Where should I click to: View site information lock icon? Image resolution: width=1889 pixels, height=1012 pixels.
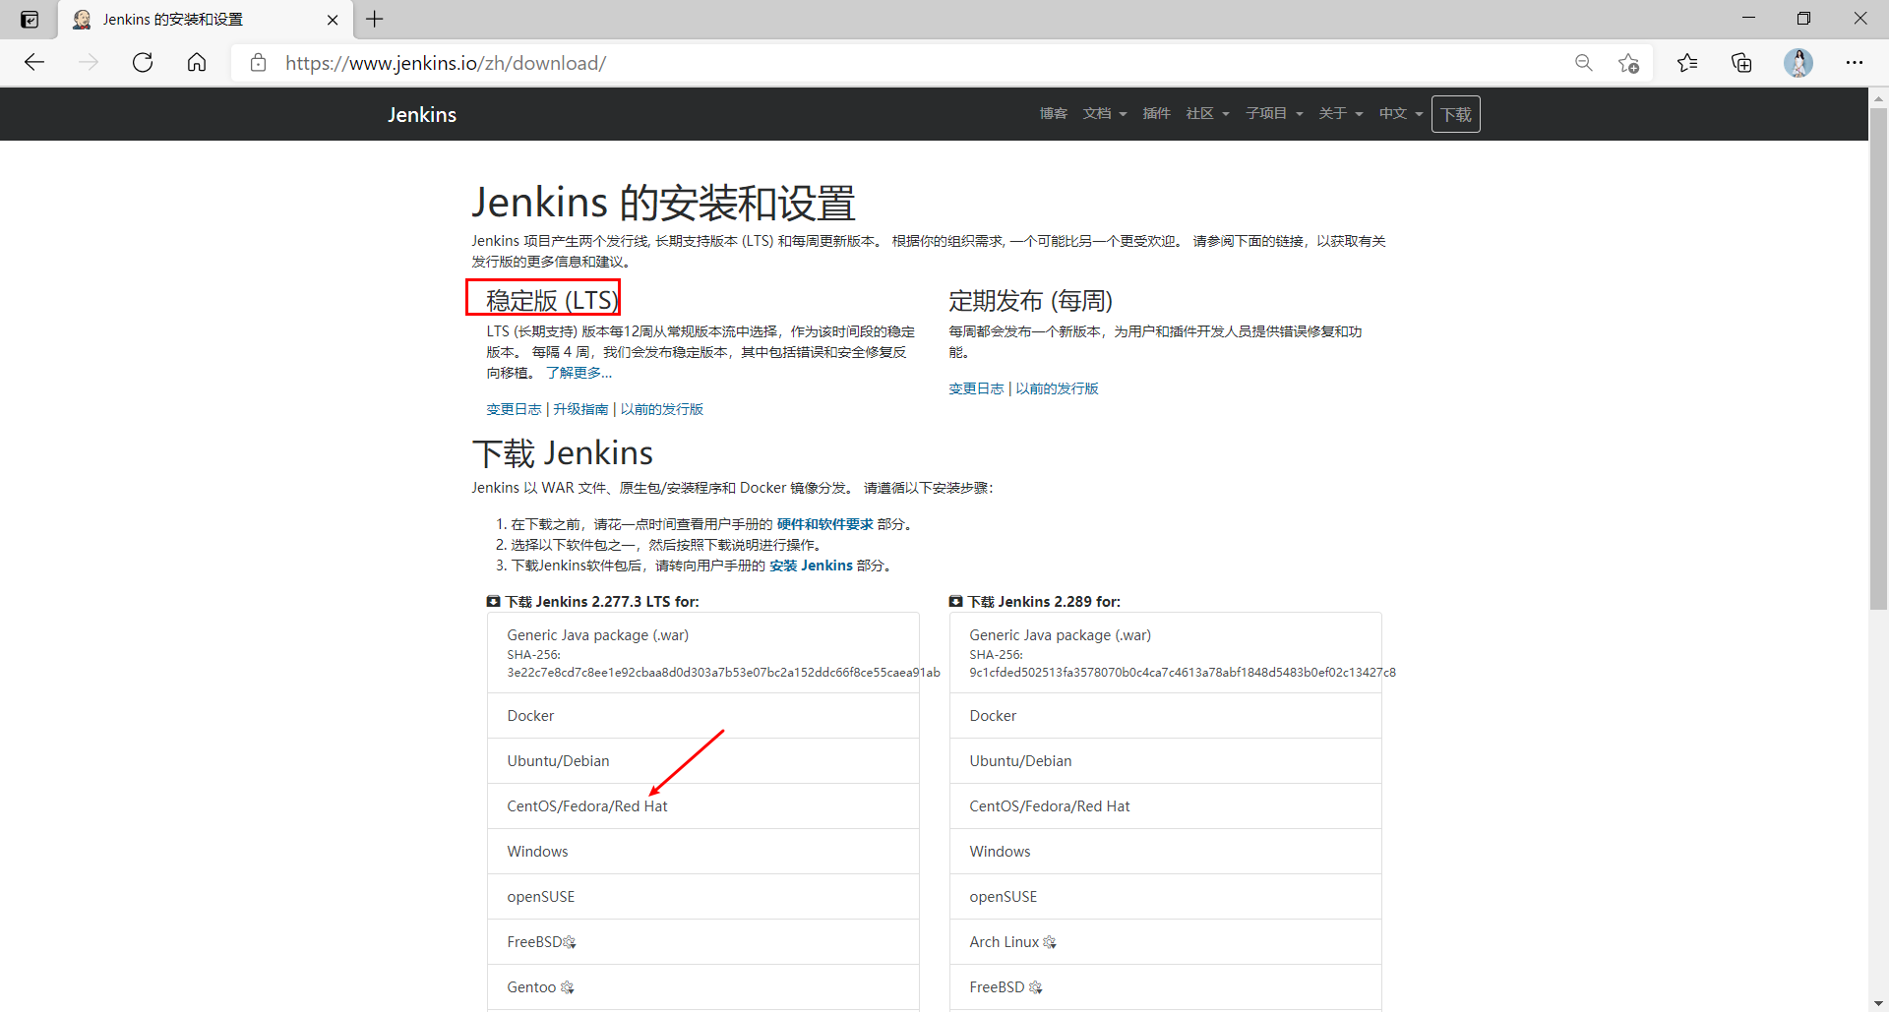(258, 63)
